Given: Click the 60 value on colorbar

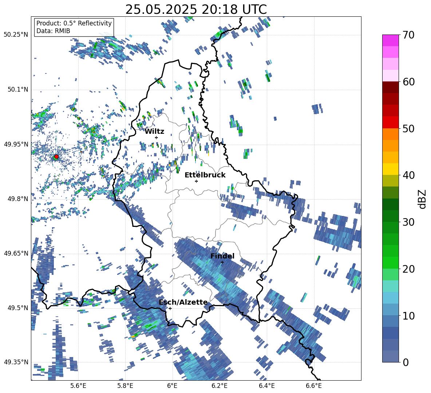Looking at the screenshot, I should [408, 82].
